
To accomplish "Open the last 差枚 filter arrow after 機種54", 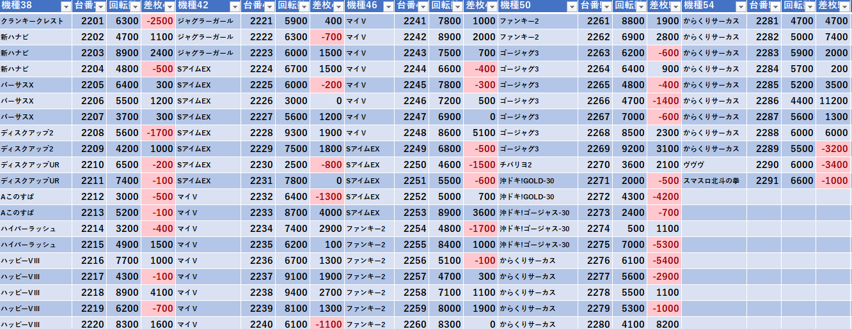I will coord(844,6).
